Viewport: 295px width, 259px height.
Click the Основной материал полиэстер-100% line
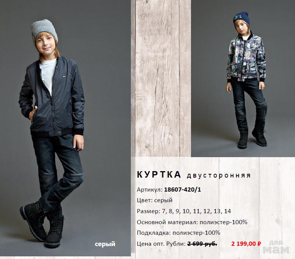click(192, 222)
